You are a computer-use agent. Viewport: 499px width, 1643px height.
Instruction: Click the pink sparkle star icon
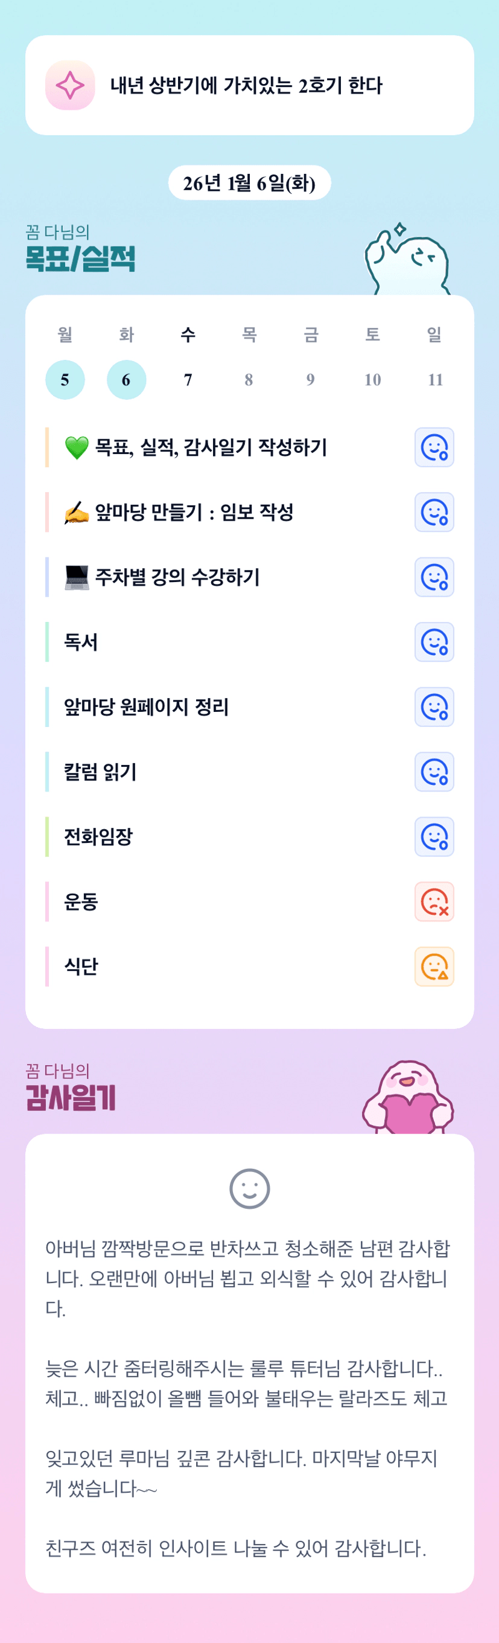[70, 86]
